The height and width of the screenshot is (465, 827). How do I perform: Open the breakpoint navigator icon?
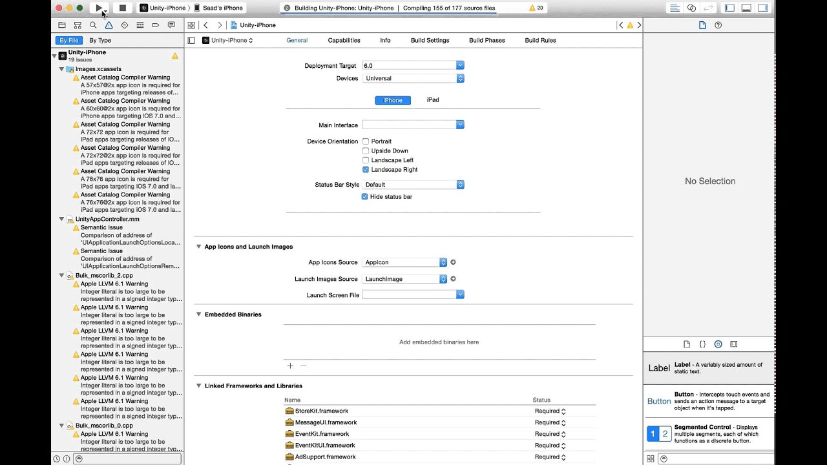[156, 25]
